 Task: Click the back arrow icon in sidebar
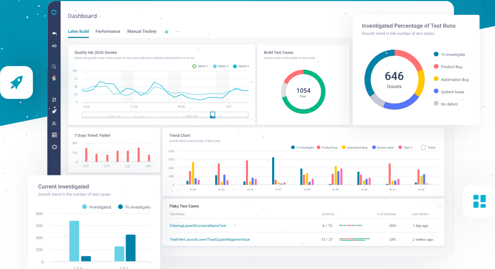click(x=54, y=34)
